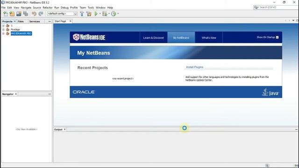Open the Profile Project dropdown arrow

[x=118, y=14]
